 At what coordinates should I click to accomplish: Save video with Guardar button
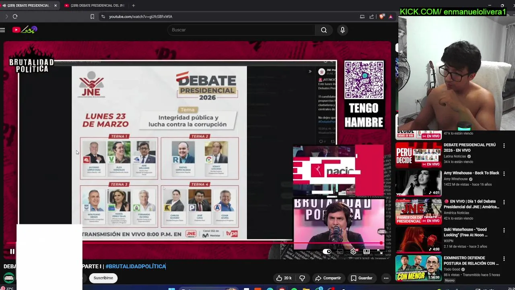pos(361,278)
